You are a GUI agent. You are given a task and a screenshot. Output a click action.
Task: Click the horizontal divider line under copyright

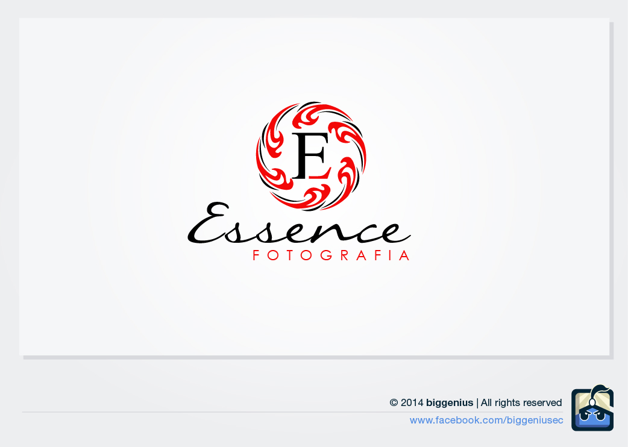click(292, 412)
